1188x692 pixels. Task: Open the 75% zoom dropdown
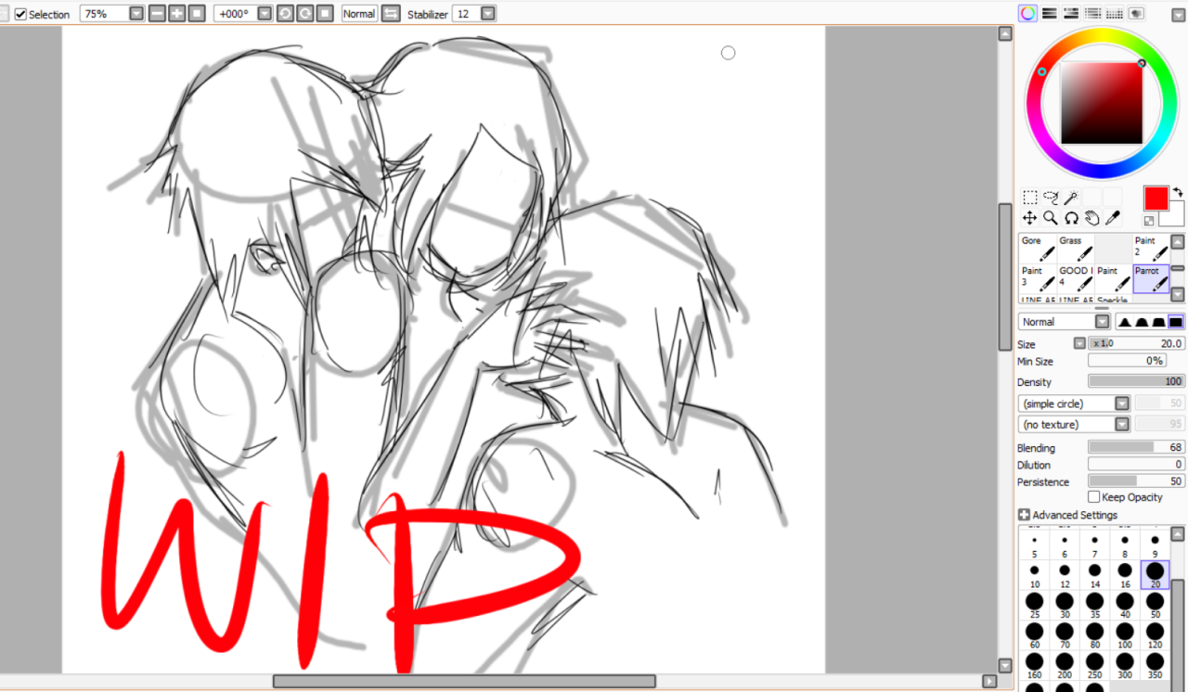(x=137, y=14)
